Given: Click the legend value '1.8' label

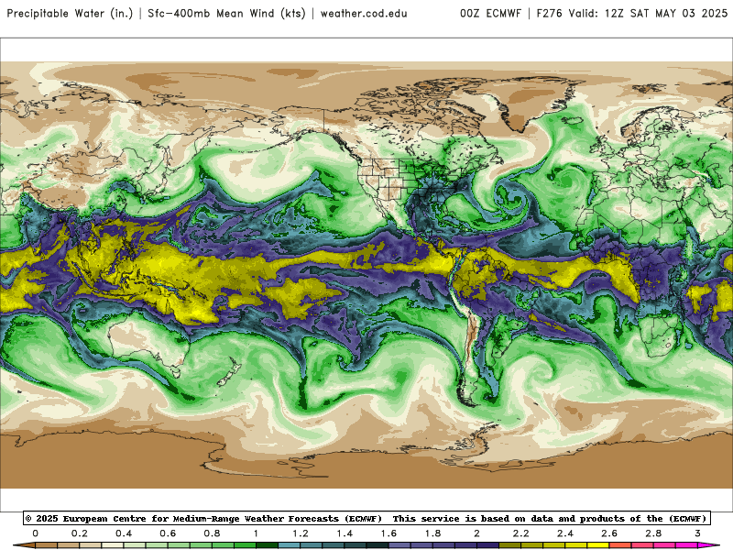Looking at the screenshot, I should 432,533.
